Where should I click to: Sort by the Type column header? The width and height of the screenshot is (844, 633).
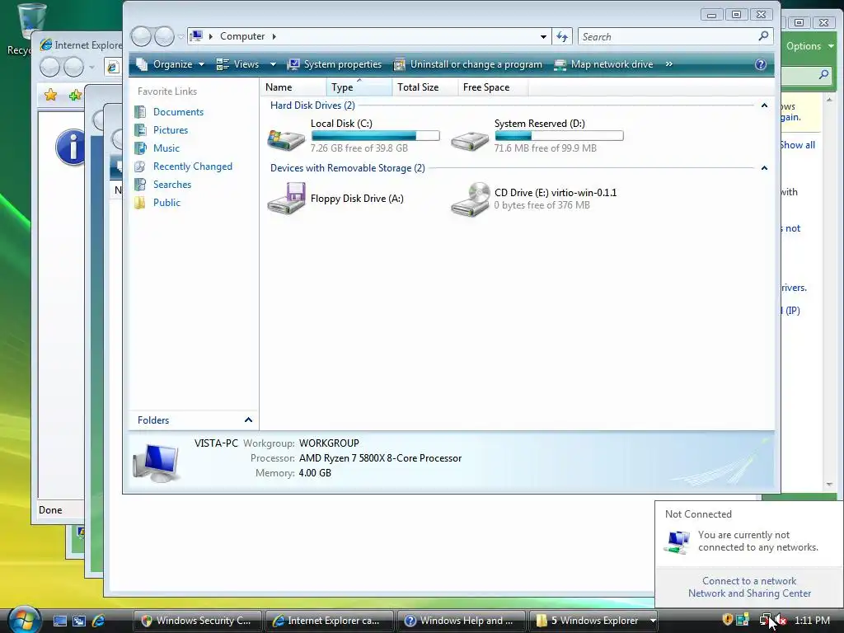point(359,87)
